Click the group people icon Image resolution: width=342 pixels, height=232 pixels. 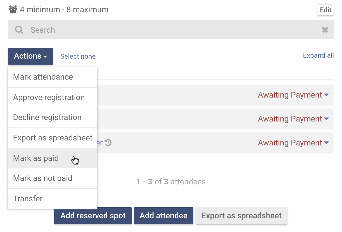(13, 9)
